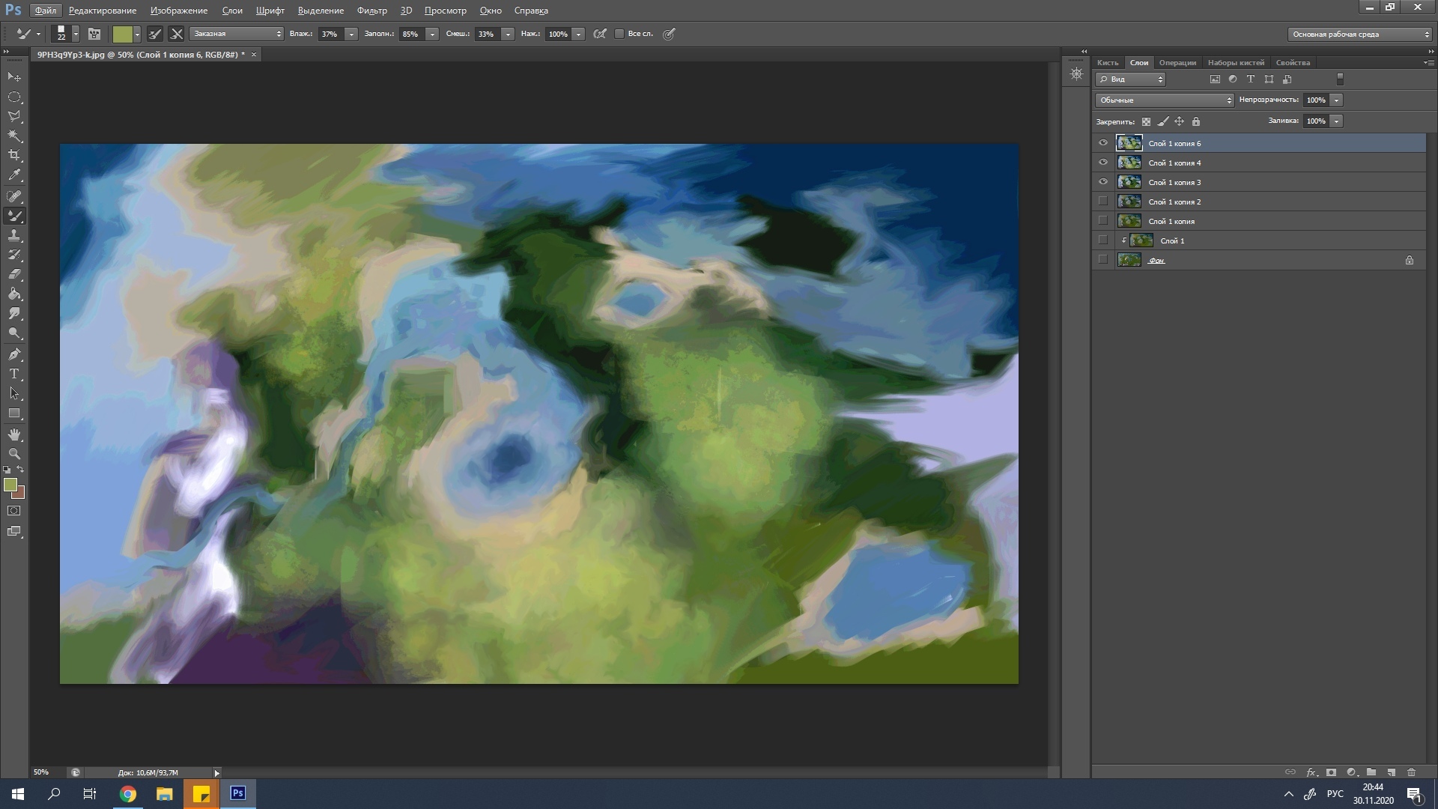Add a layer mask
Viewport: 1438px width, 809px height.
pyautogui.click(x=1331, y=772)
